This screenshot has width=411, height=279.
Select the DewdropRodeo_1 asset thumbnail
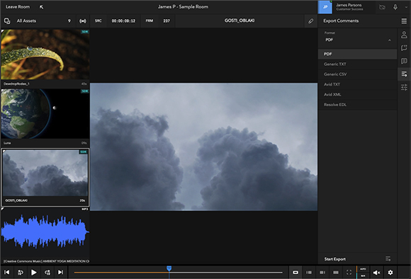pos(45,55)
